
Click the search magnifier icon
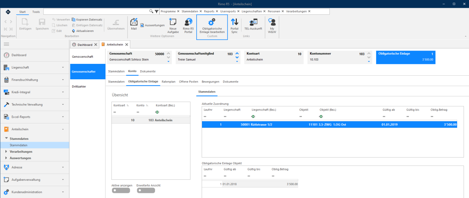click(x=151, y=11)
